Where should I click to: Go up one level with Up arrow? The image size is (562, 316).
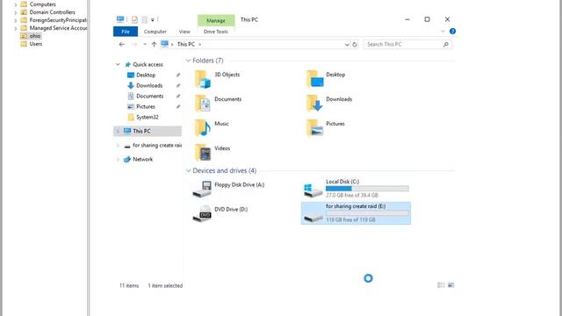coord(154,45)
